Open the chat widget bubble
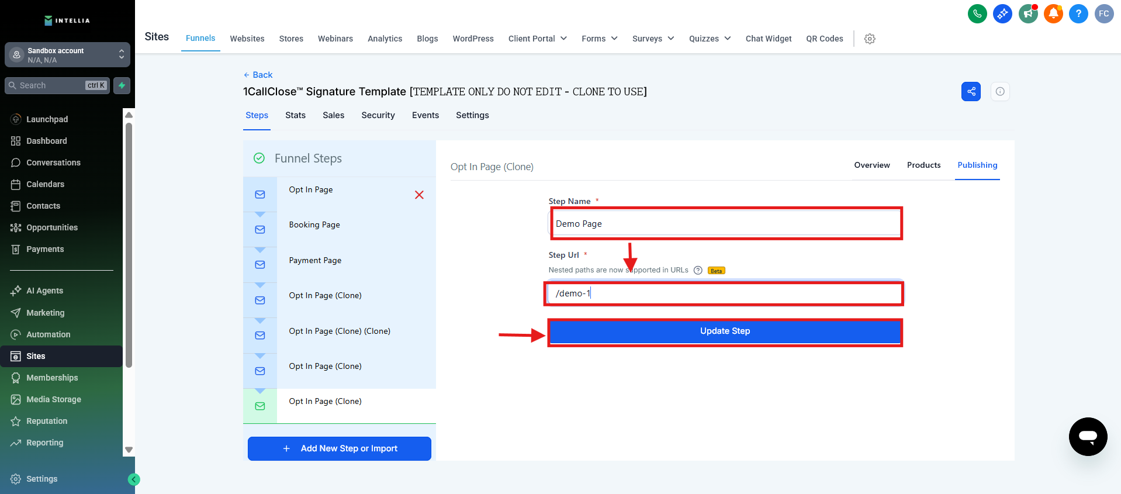Image resolution: width=1121 pixels, height=494 pixels. (1088, 436)
